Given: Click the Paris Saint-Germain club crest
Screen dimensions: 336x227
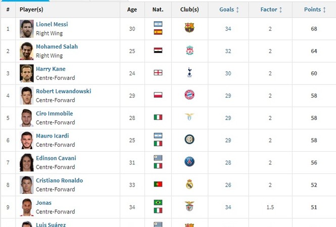Looking at the screenshot, I should point(189,162).
